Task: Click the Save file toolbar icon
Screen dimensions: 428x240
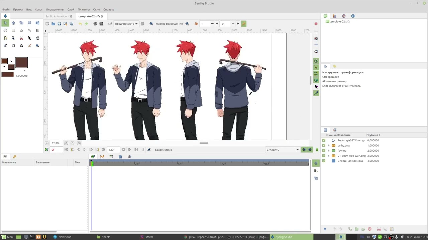Action: (59, 24)
